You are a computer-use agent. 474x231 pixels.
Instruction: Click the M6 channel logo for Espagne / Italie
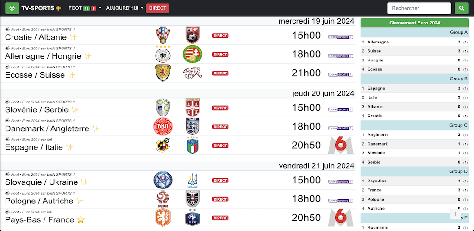341,146
